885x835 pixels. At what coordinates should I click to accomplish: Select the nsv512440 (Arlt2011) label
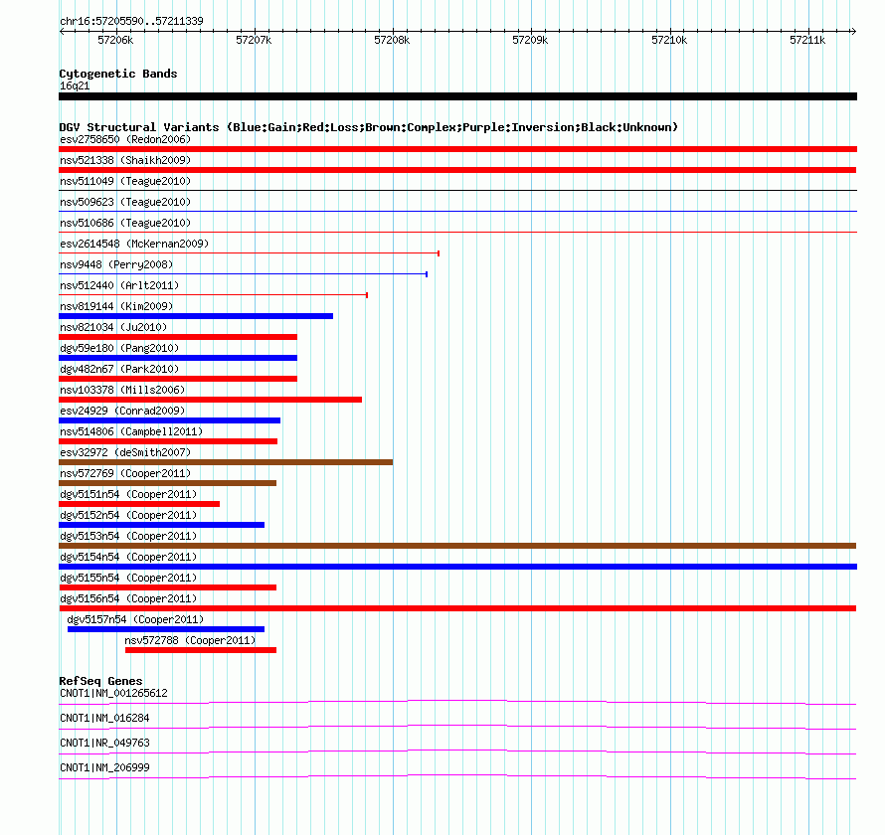119,285
